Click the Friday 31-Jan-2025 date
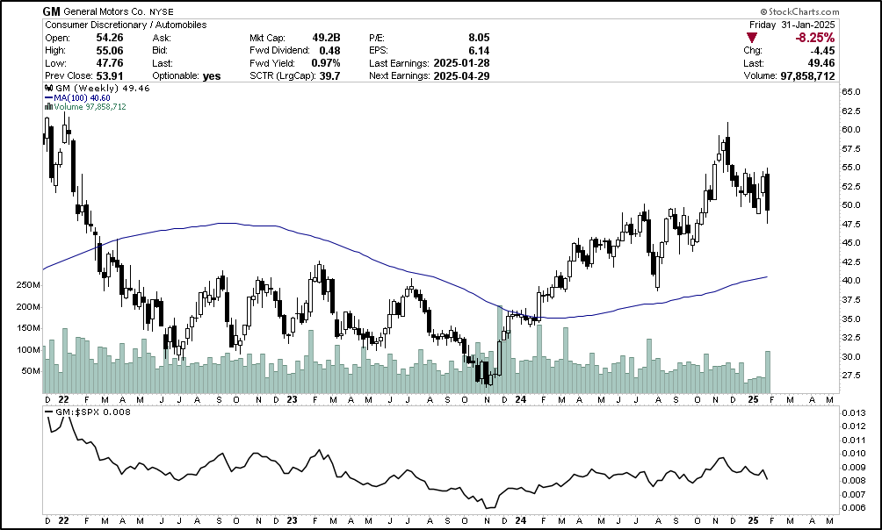The height and width of the screenshot is (530, 882). click(x=792, y=25)
